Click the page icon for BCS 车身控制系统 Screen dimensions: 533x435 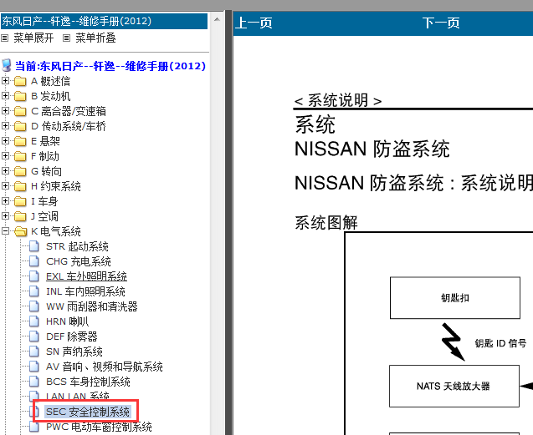[x=34, y=381]
